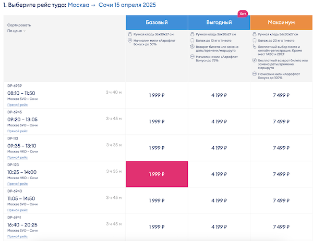This screenshot has width=313, height=241.
Task: Click hand luggage icon under Базовый tariff
Action: pos(129,34)
